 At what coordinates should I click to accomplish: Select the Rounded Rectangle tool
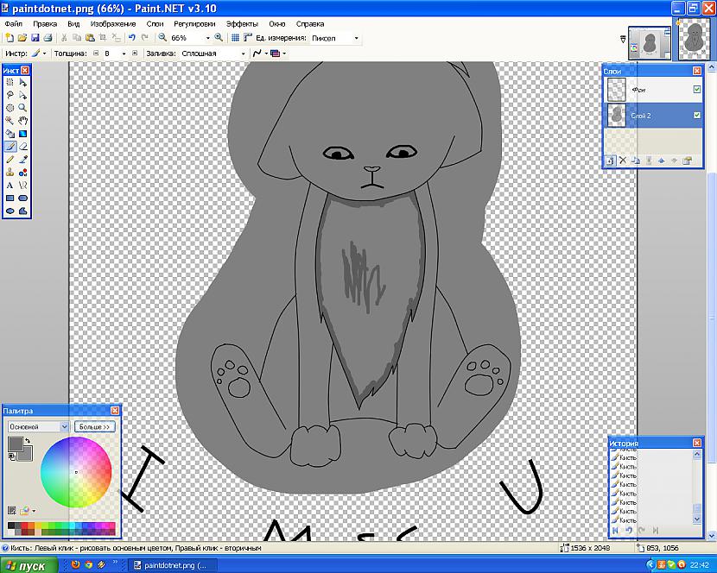pos(22,198)
